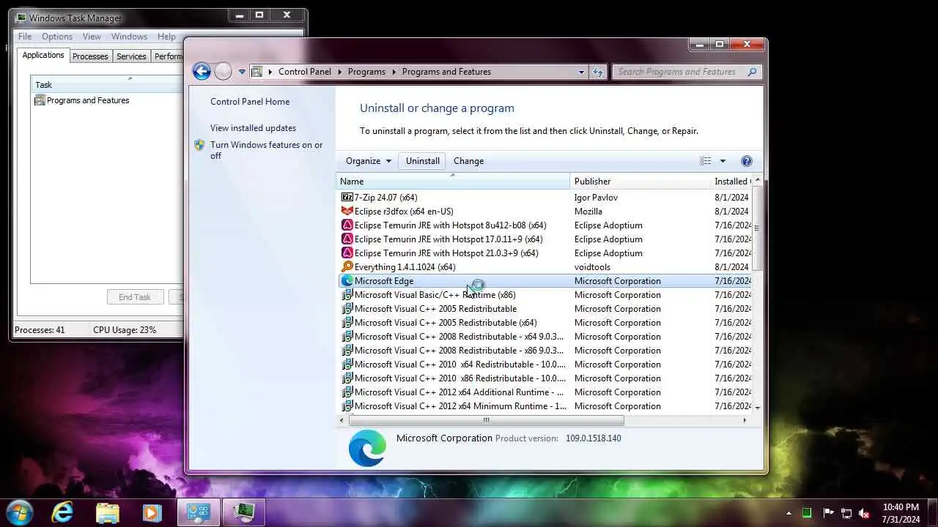This screenshot has height=527, width=938.
Task: Click the list's scroll down arrow
Action: [757, 408]
